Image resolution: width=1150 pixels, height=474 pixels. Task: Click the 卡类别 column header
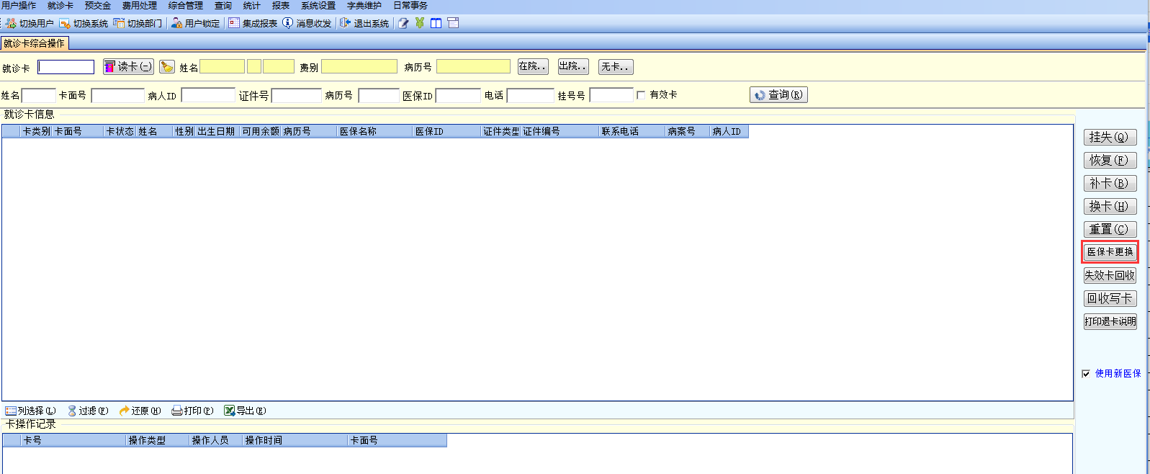click(36, 132)
